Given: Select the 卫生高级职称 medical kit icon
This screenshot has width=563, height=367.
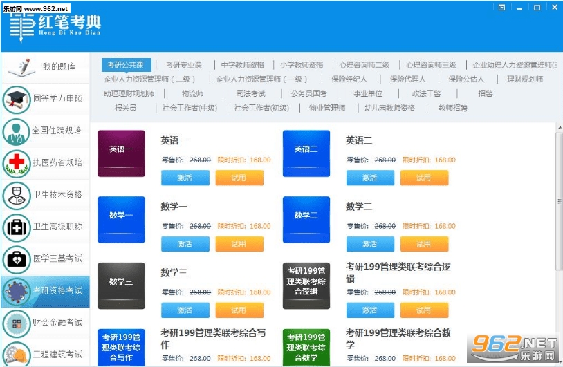Looking at the screenshot, I should (x=17, y=227).
